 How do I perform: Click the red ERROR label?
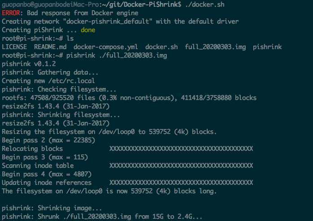pyautogui.click(x=11, y=13)
